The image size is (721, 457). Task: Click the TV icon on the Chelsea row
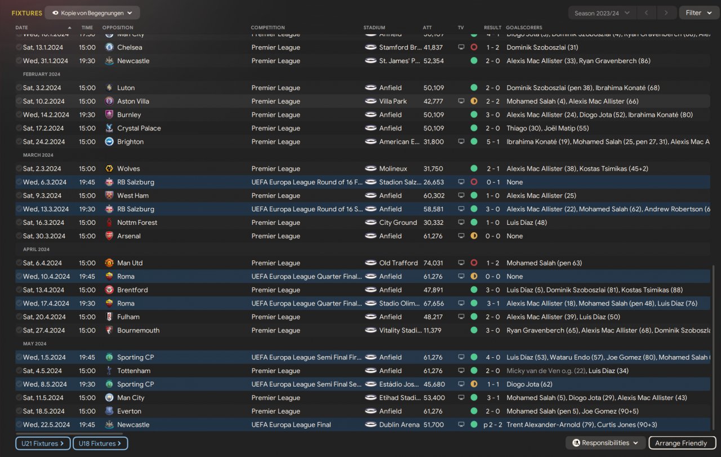pos(461,47)
